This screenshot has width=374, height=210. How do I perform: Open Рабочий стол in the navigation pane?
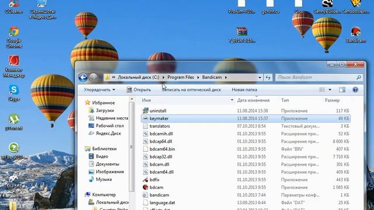(110, 126)
